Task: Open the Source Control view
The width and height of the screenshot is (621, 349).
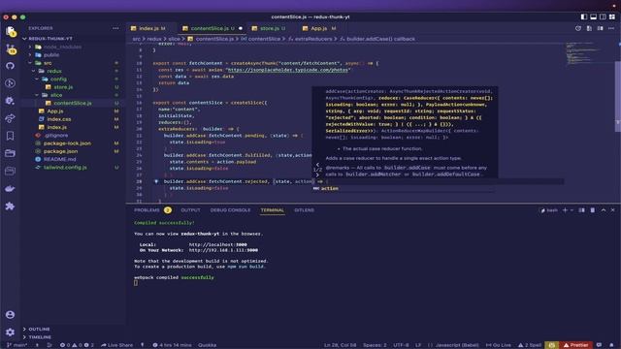Action: pos(11,49)
